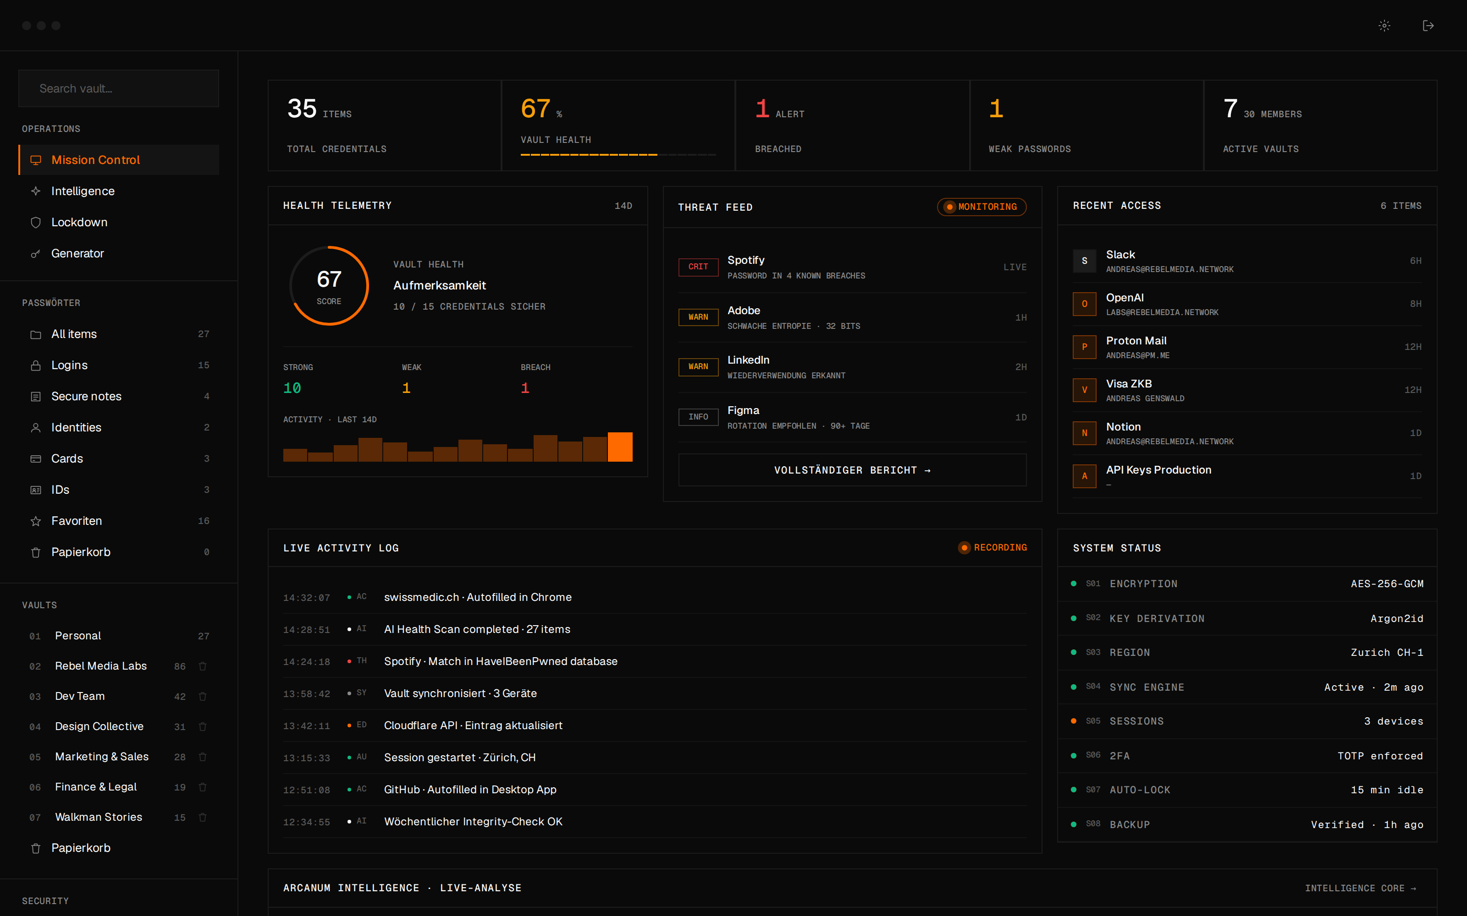
Task: Click the Recording indicator
Action: (993, 548)
